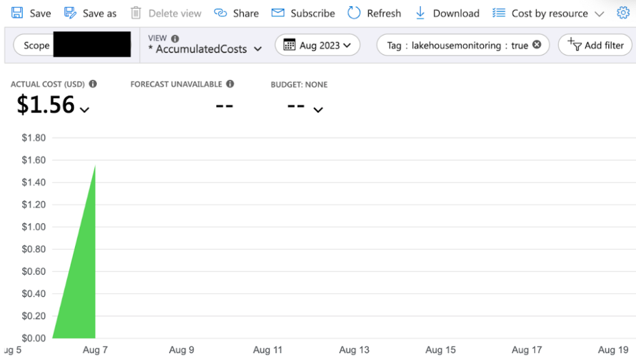Click the Scope selector
The image size is (636, 362).
pos(36,45)
